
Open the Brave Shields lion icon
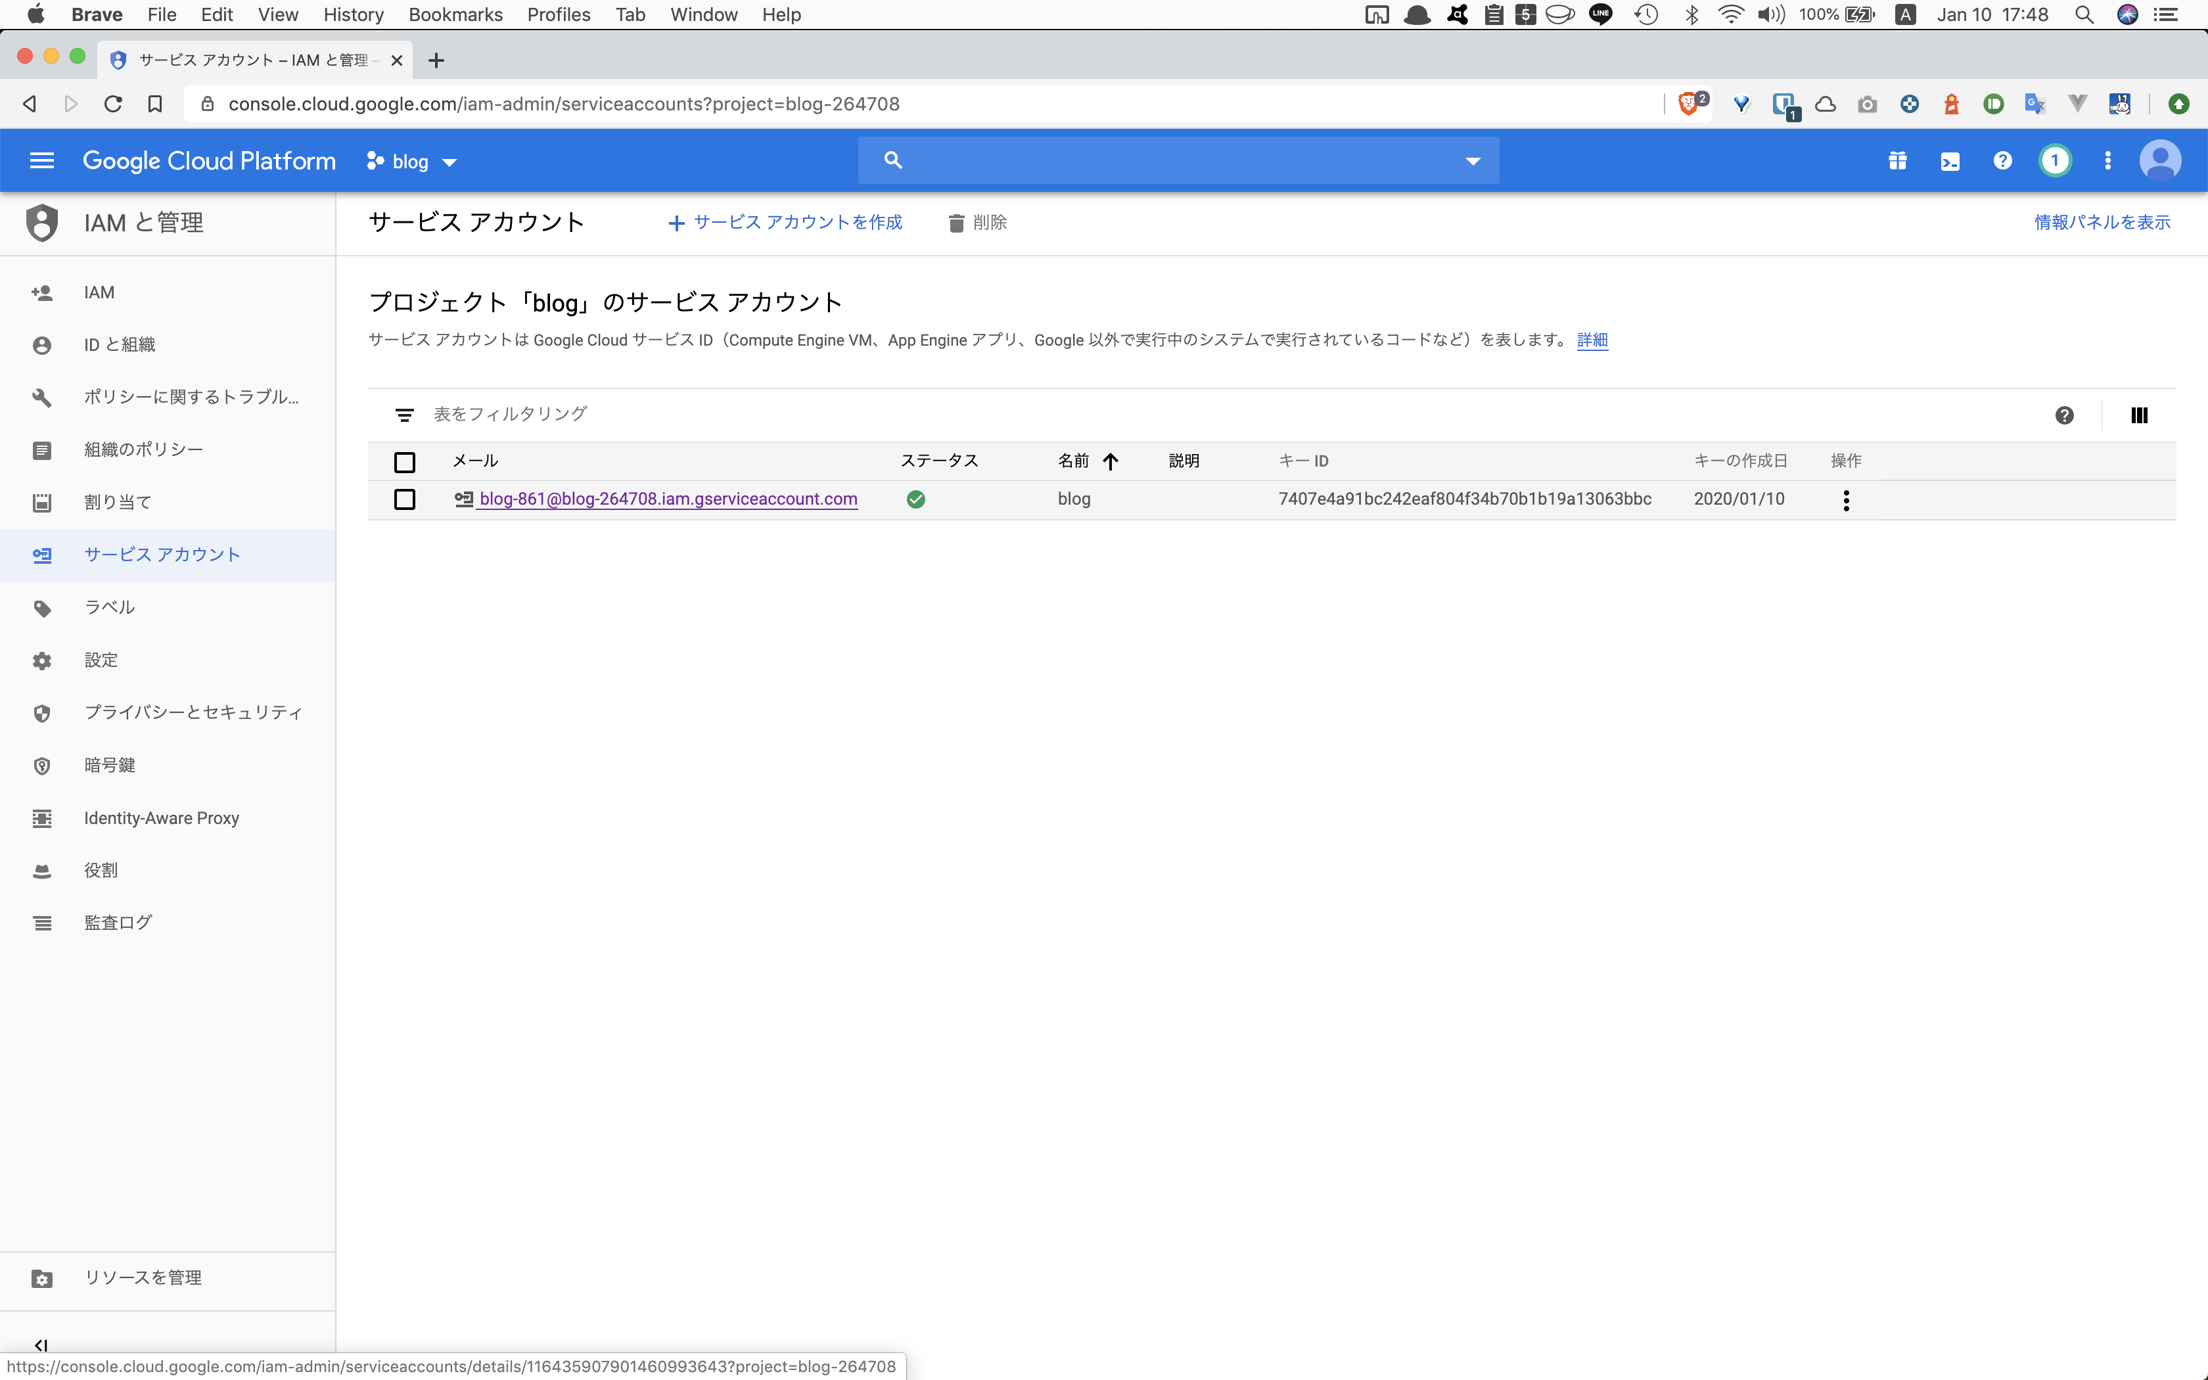tap(1690, 103)
